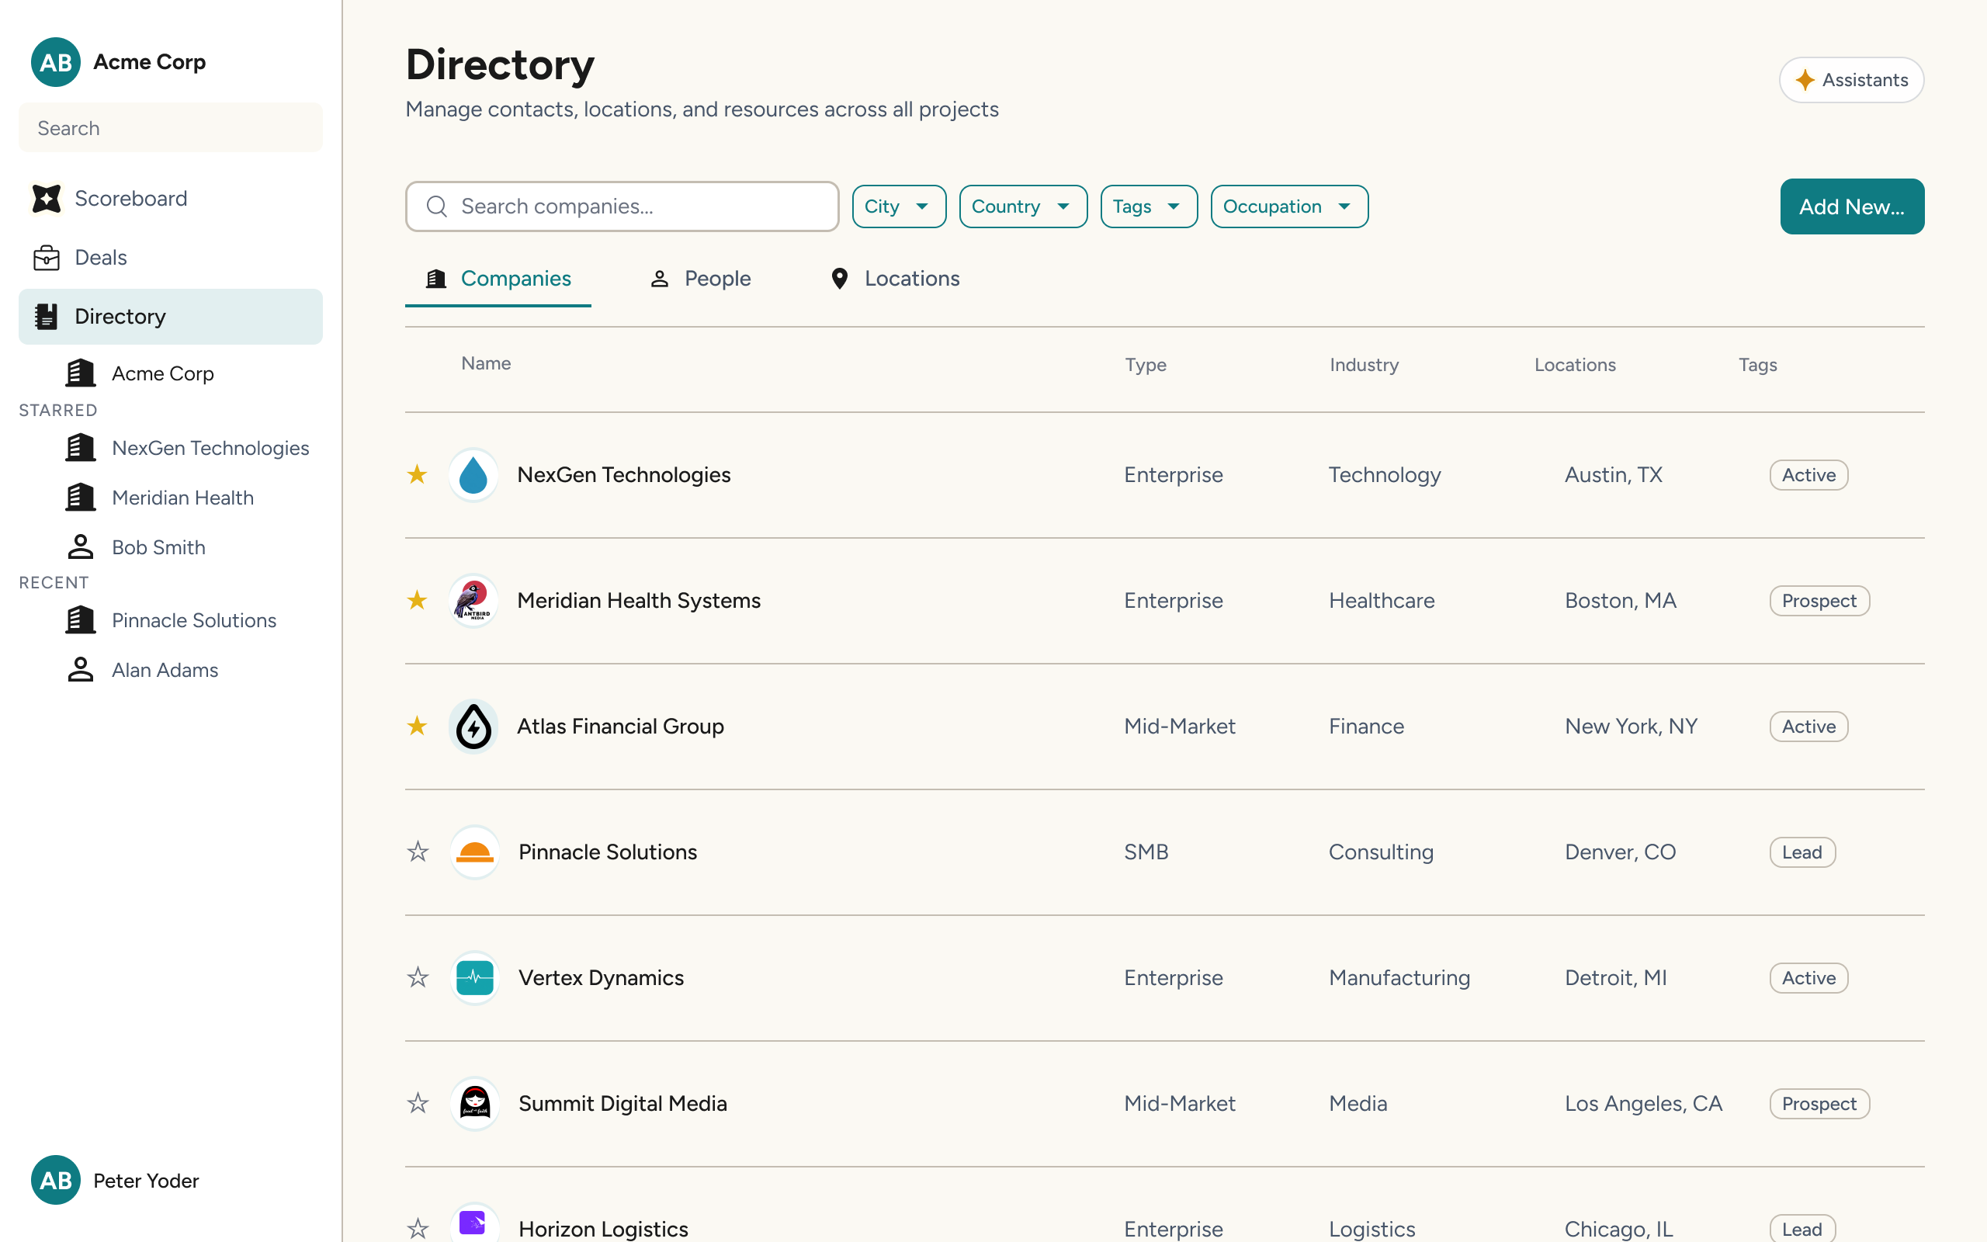This screenshot has width=1987, height=1242.
Task: Click Atlas Financial Group flame logo
Action: point(473,726)
